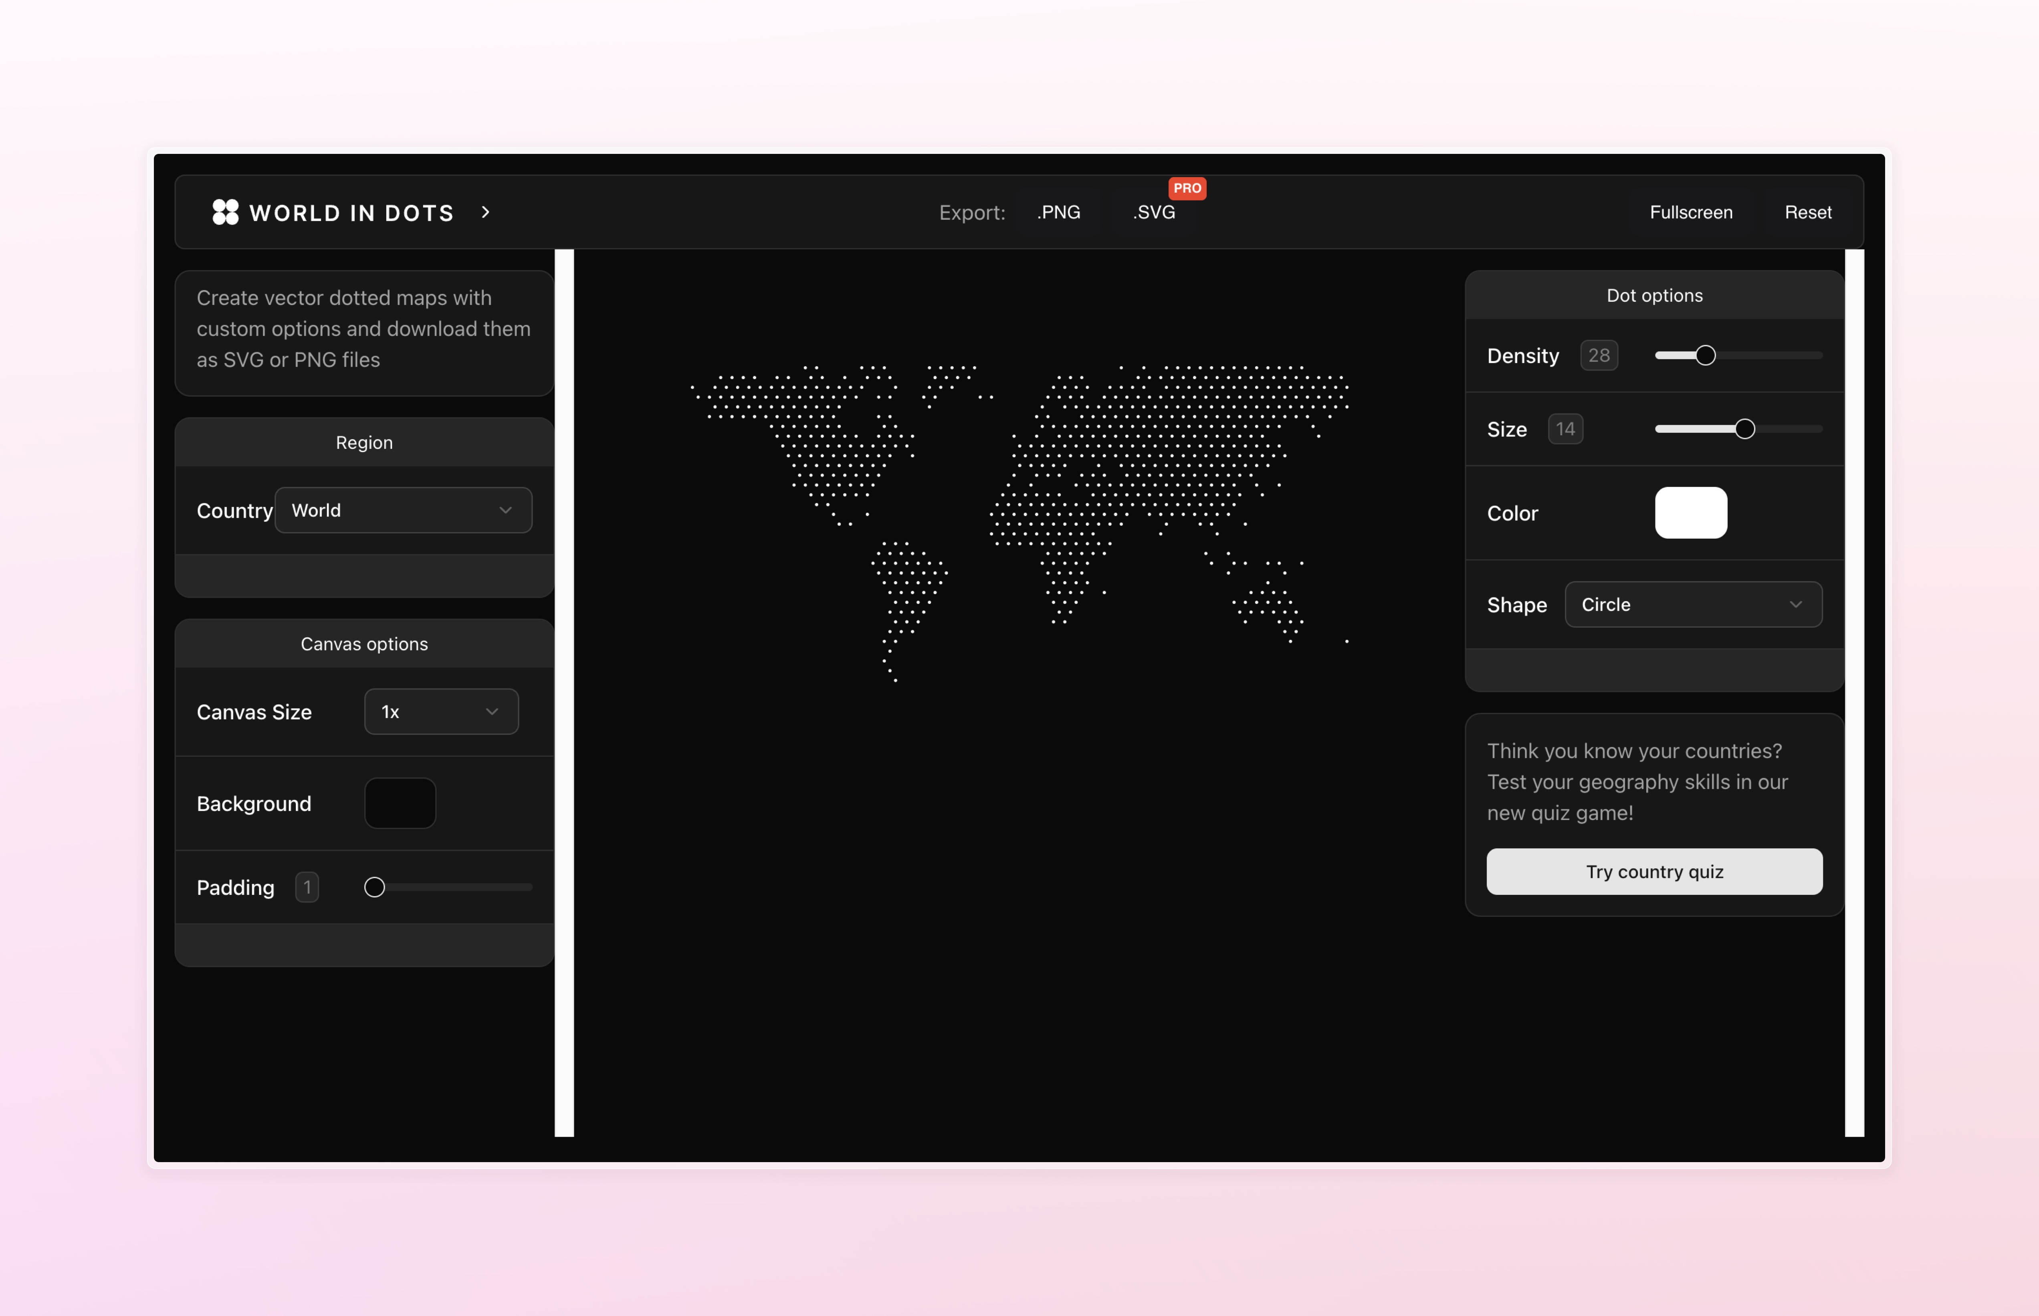The image size is (2039, 1316).
Task: Click the Country label
Action: click(x=235, y=511)
